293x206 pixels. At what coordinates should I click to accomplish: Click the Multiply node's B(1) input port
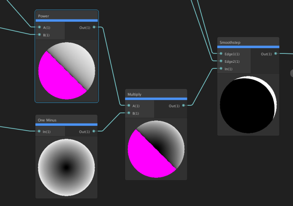[129, 113]
